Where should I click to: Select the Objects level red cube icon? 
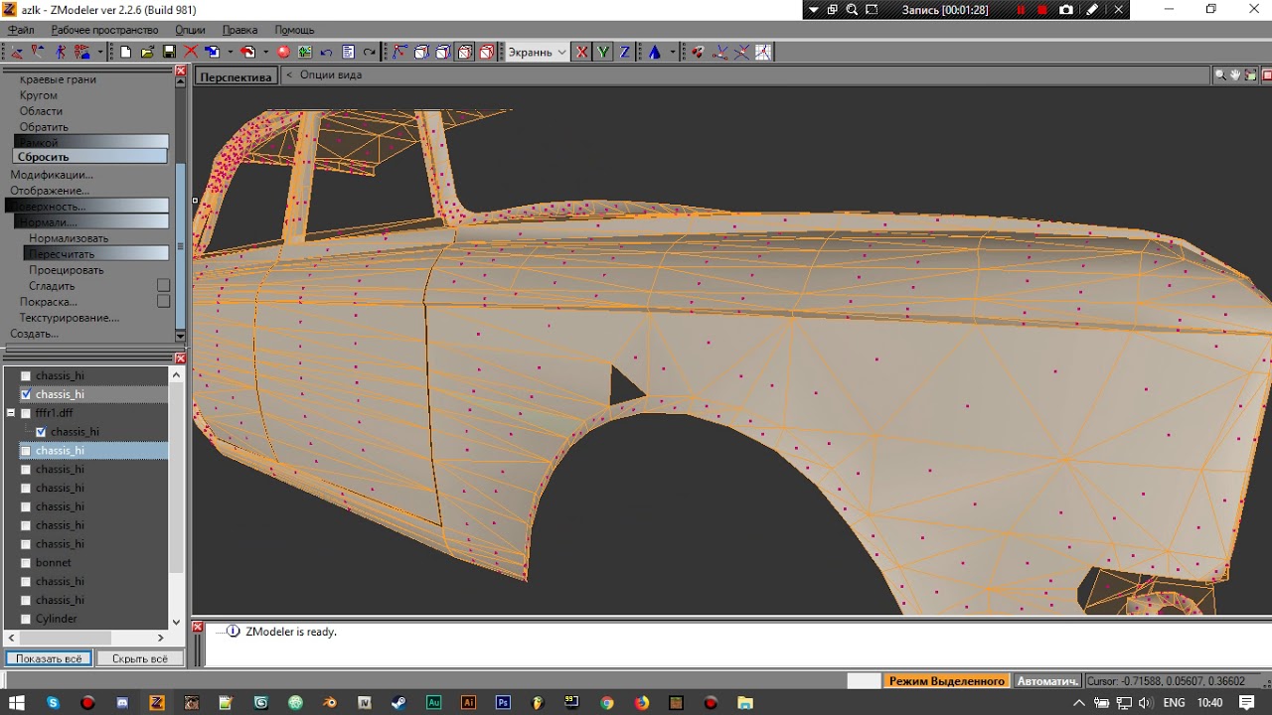(486, 52)
